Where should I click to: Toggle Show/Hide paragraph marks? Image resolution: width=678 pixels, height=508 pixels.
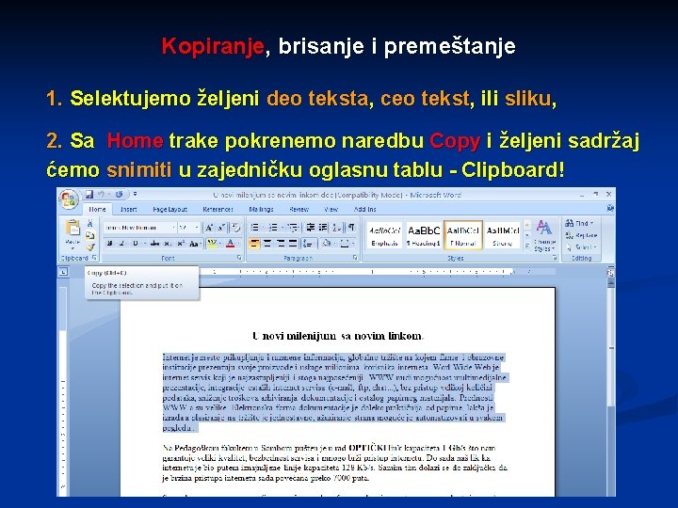(351, 228)
